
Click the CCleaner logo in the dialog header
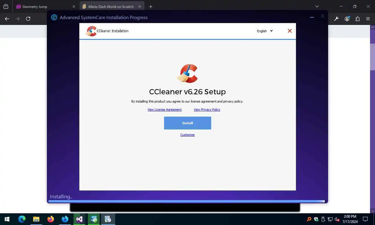point(91,31)
